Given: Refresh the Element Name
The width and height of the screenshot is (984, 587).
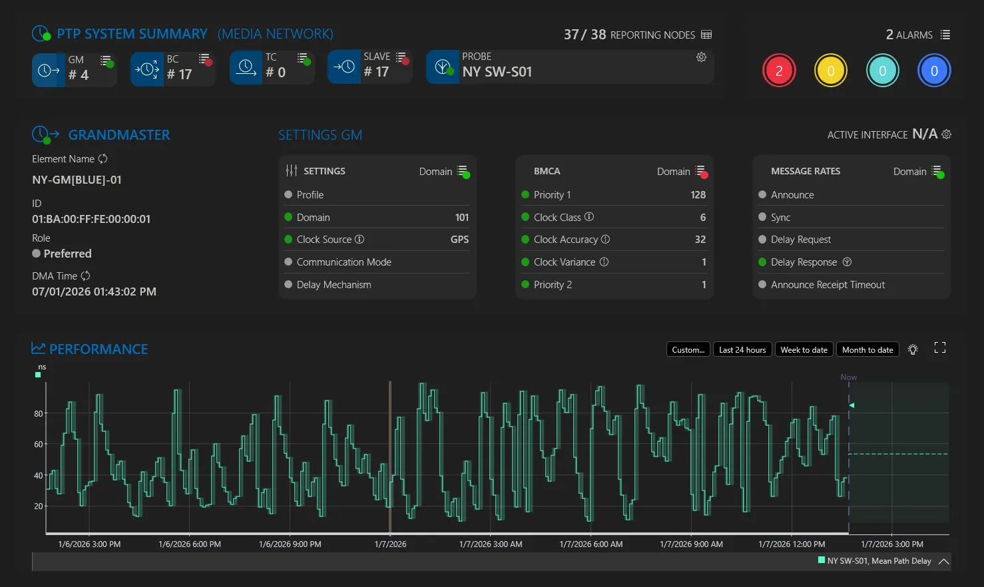Looking at the screenshot, I should pos(103,158).
